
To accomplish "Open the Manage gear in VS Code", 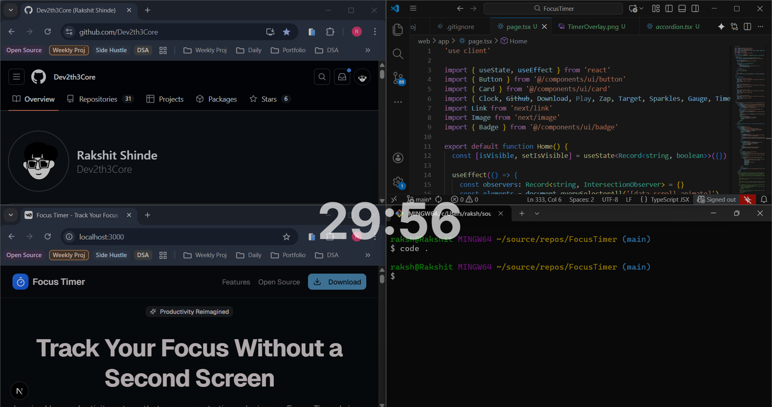I will click(398, 182).
